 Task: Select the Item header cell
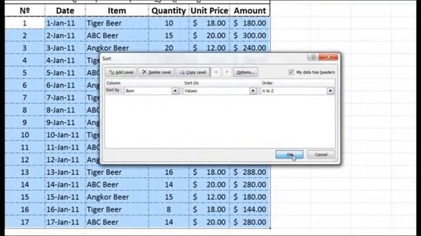pyautogui.click(x=117, y=10)
